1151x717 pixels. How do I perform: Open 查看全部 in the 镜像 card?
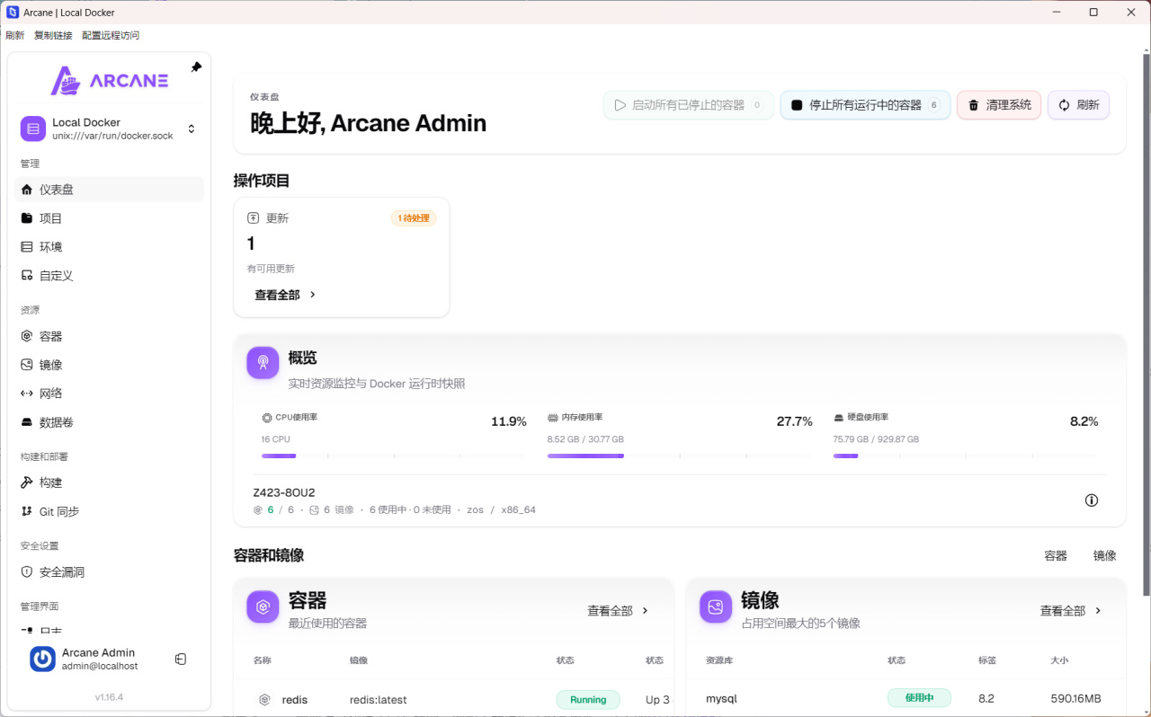(x=1071, y=611)
